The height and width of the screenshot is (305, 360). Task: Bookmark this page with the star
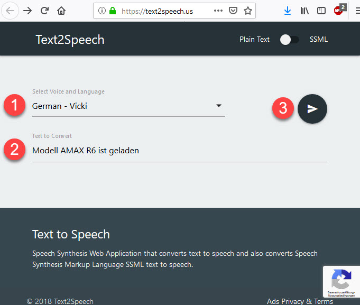pos(248,11)
